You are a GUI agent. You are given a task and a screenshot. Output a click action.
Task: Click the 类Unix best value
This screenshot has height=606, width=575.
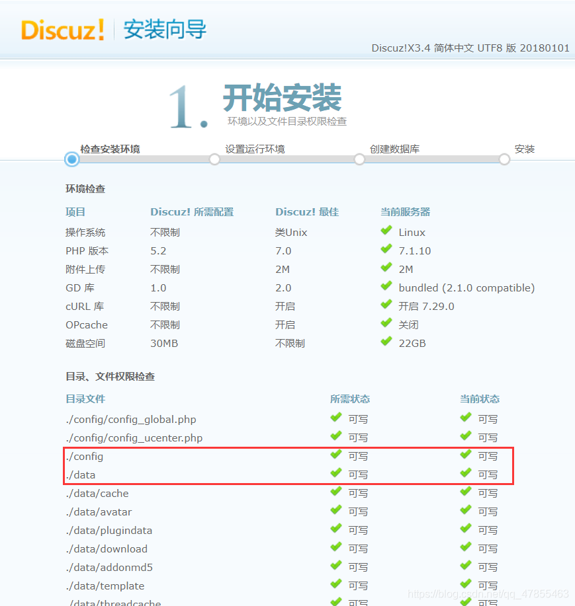pos(291,232)
